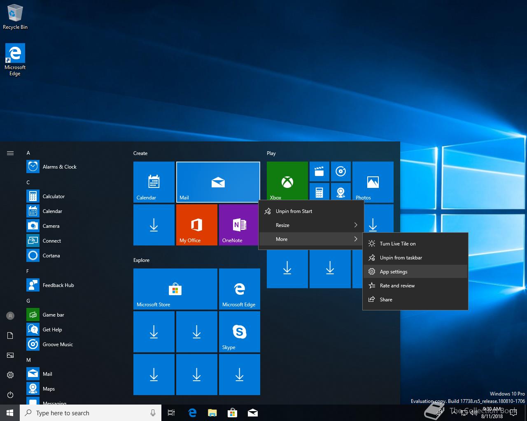527x421 pixels.
Task: Click the taskbar clock showing 9:30 AM
Action: [x=492, y=413]
